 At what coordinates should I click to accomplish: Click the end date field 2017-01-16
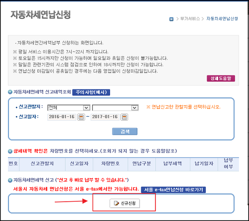[105, 117]
